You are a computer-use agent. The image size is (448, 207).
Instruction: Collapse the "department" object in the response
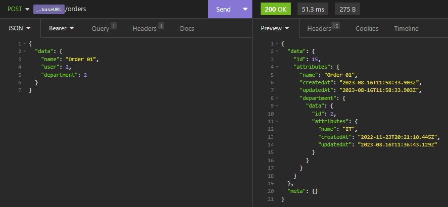coord(277,98)
